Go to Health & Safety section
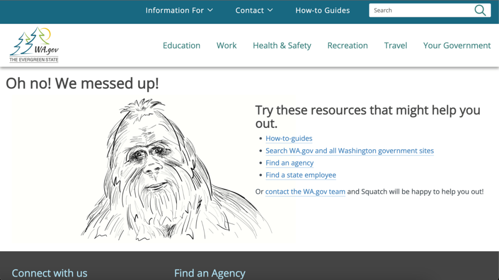The width and height of the screenshot is (499, 280). point(282,45)
